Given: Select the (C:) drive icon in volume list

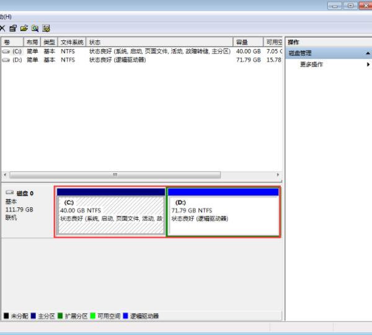Looking at the screenshot, I should [6, 51].
